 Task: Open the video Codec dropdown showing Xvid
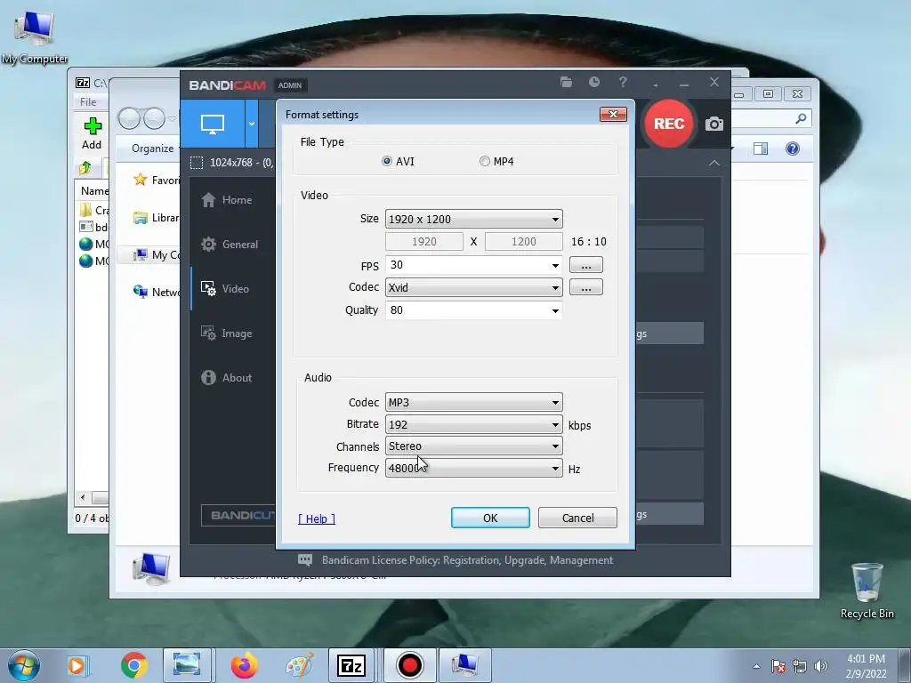tap(473, 287)
